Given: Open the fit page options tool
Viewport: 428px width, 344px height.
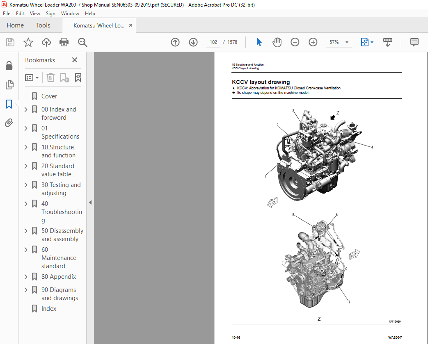Looking at the screenshot, I should pos(367,42).
